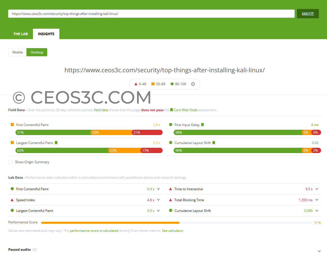
Task: Click the 'Passed audits' heading
Action: tap(19, 249)
